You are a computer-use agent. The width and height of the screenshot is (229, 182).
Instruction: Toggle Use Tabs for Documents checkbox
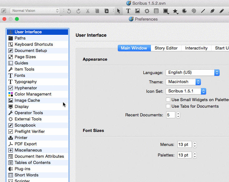coord(168,106)
